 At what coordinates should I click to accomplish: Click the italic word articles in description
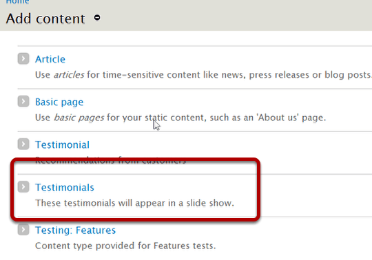69,75
